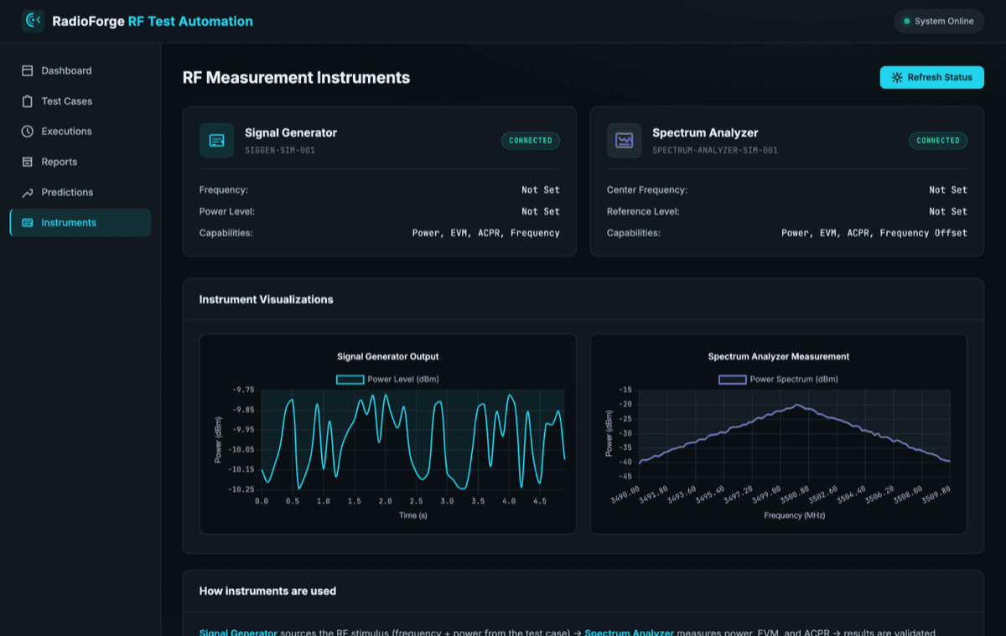
Task: Click the Power Level label
Action: 227,212
